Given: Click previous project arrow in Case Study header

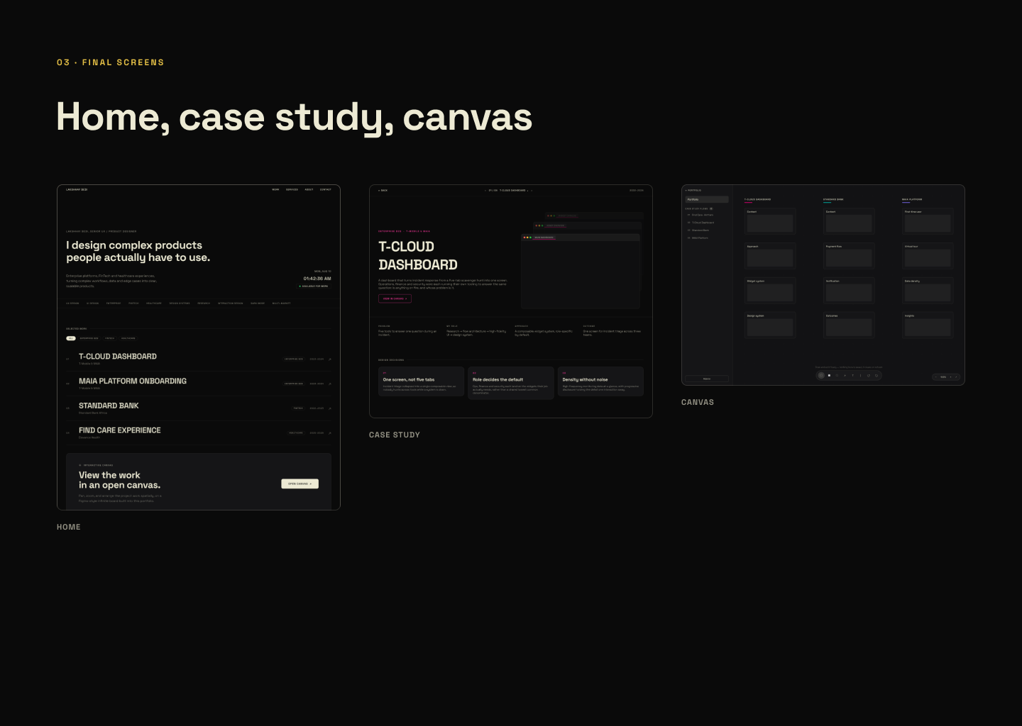Looking at the screenshot, I should [x=485, y=191].
